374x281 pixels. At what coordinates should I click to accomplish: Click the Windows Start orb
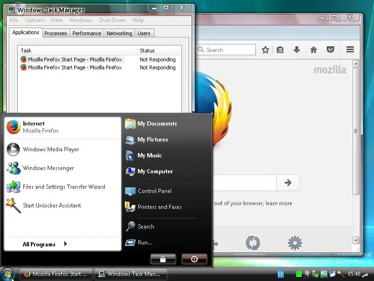tap(7, 274)
